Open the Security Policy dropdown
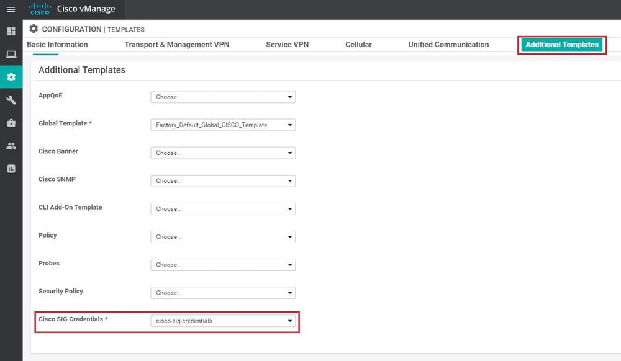The width and height of the screenshot is (621, 361). click(223, 293)
